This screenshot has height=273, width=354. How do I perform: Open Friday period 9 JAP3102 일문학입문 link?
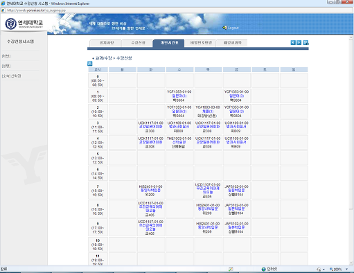tap(236, 227)
